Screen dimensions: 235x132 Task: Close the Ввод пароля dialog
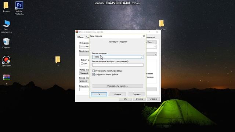(x=144, y=36)
